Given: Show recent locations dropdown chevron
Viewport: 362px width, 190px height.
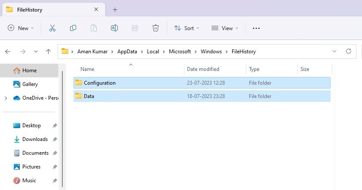Looking at the screenshot, I should pyautogui.click(x=36, y=52).
